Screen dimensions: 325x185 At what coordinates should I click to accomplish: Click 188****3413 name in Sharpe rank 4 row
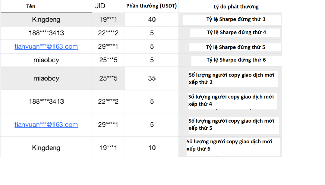(x=46, y=33)
